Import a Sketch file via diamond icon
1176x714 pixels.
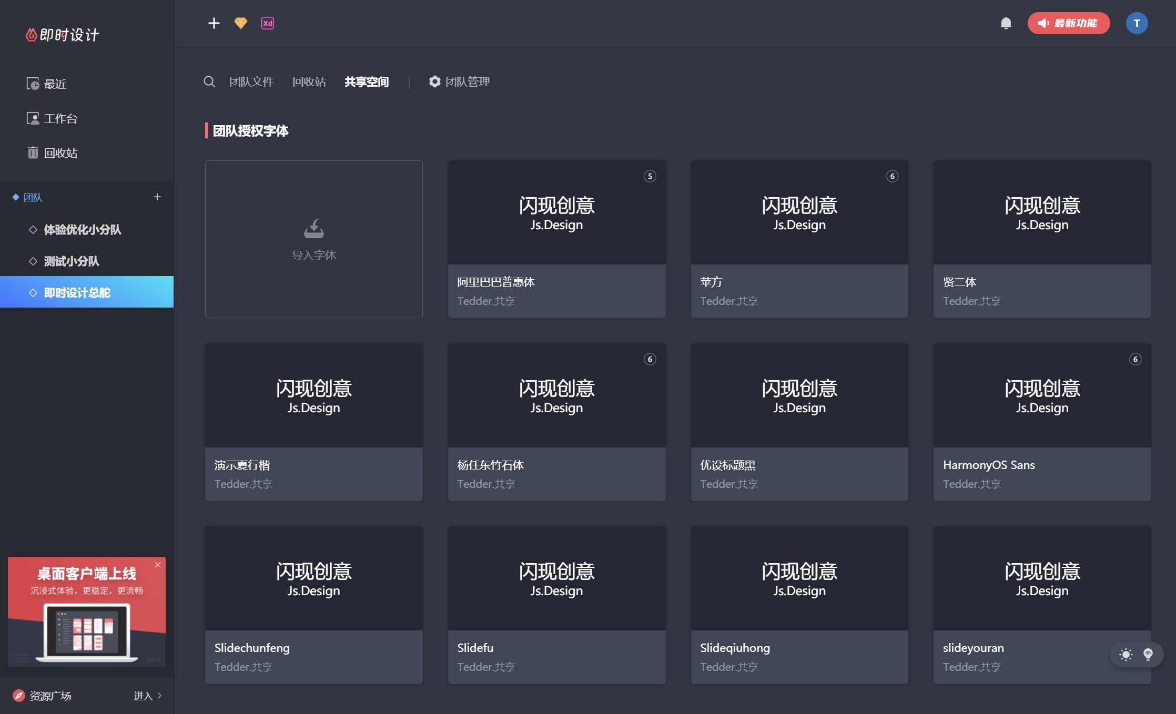pos(240,23)
